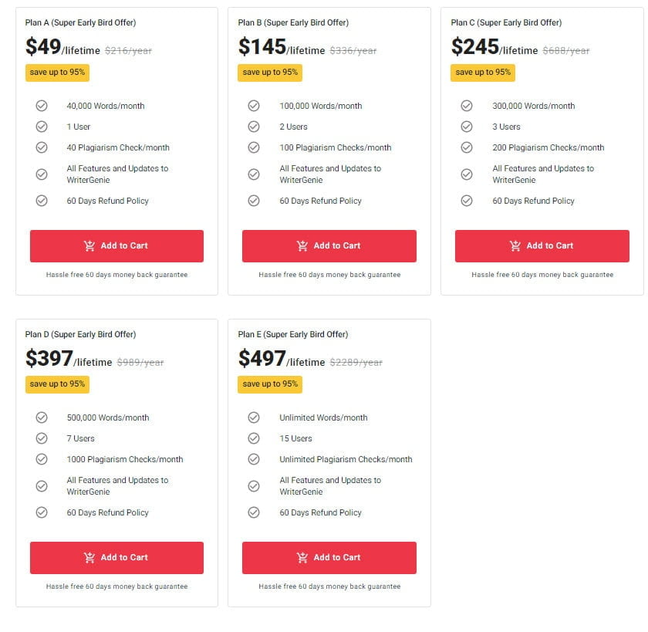Add Plan B to cart
Image resolution: width=648 pixels, height=632 pixels.
pyautogui.click(x=329, y=246)
